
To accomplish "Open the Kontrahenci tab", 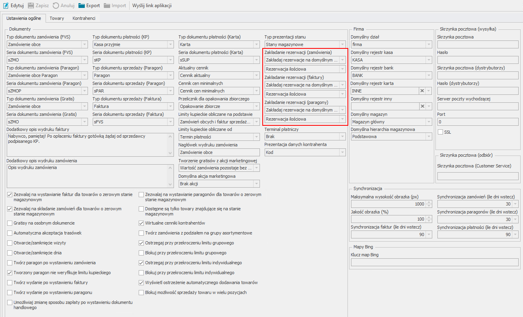I will (84, 18).
